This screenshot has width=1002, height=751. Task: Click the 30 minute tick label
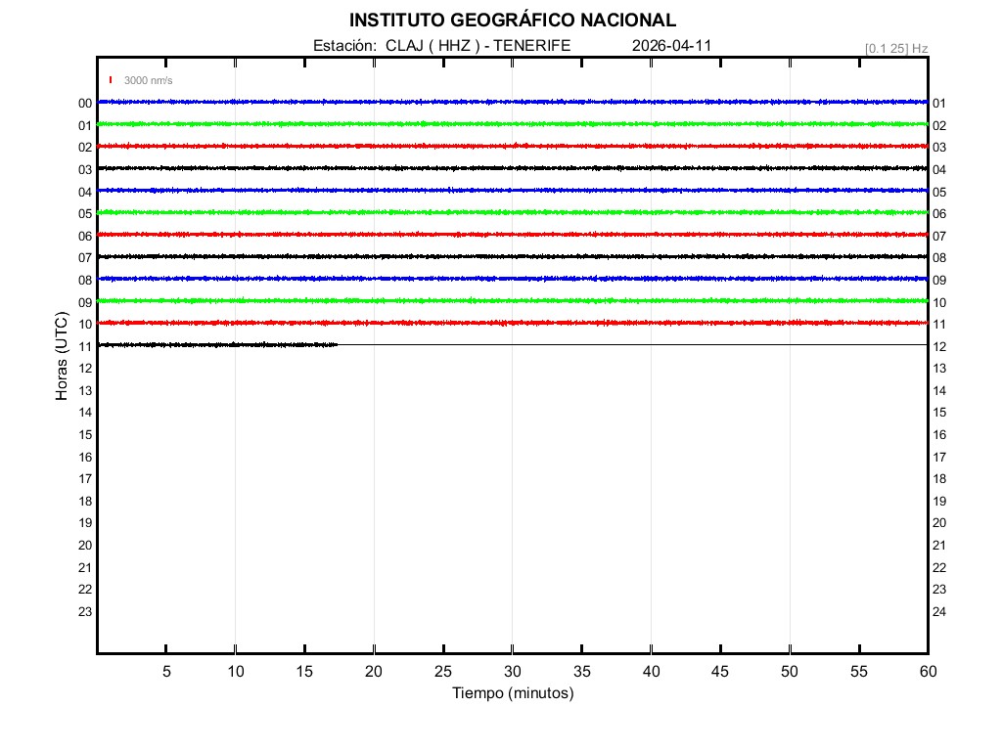pyautogui.click(x=512, y=672)
